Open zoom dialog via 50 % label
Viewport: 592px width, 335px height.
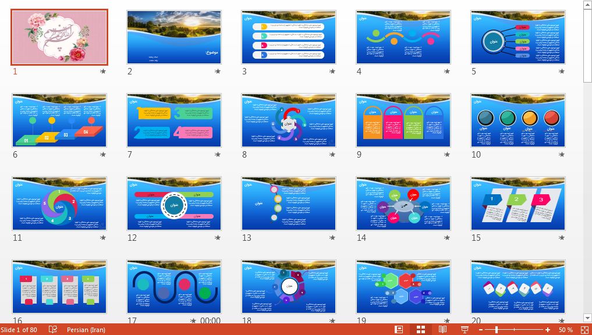[x=566, y=330]
